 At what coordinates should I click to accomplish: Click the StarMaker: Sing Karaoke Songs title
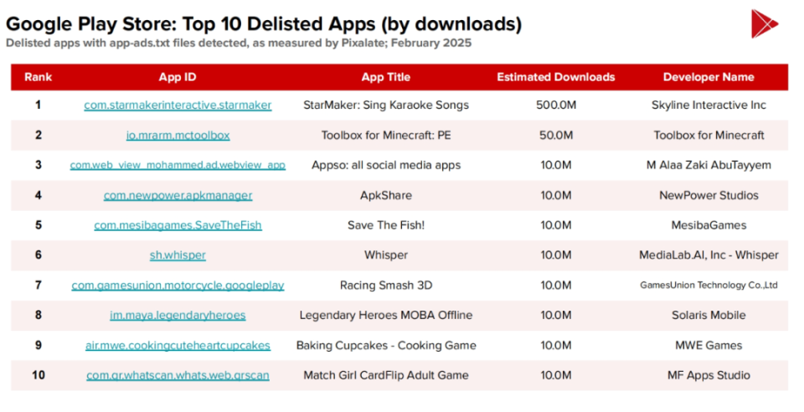[x=385, y=106]
